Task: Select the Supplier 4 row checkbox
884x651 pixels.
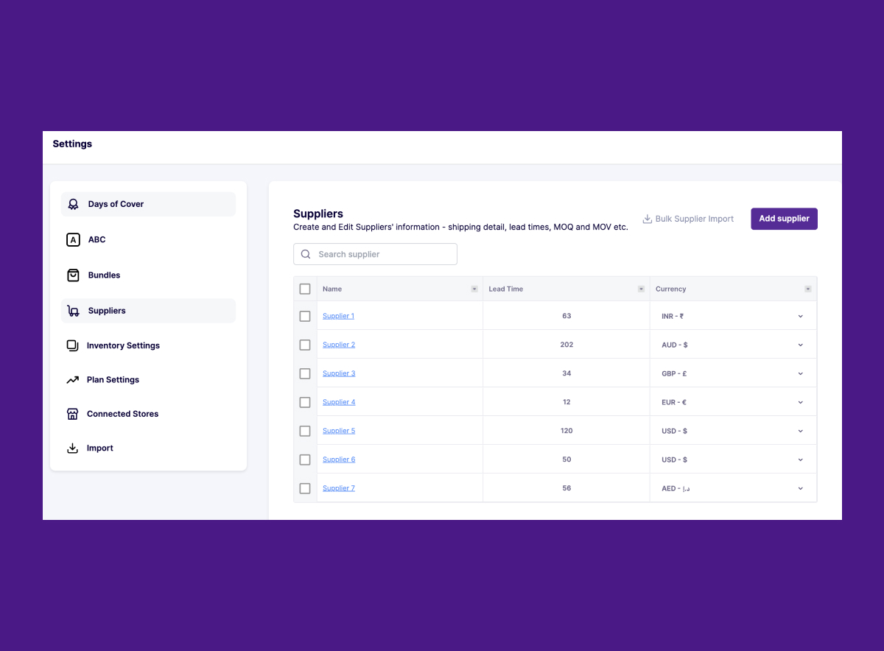Action: point(305,402)
